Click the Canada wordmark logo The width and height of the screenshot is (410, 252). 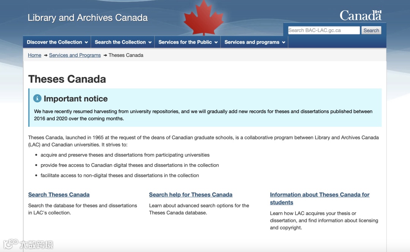tap(361, 16)
